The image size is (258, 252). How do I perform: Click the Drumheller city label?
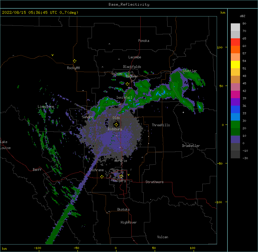coord(191,146)
